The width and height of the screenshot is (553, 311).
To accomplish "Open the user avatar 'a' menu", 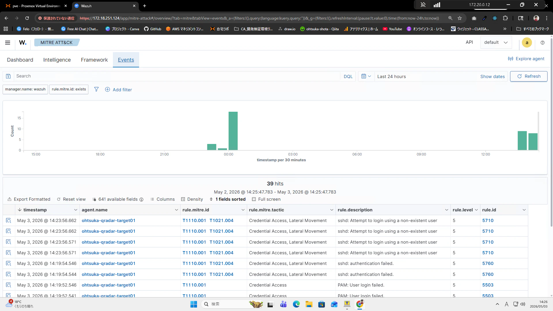I will pos(527,43).
